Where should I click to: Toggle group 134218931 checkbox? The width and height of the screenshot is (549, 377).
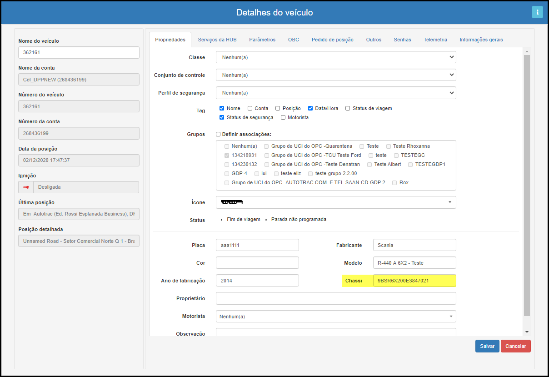(227, 155)
